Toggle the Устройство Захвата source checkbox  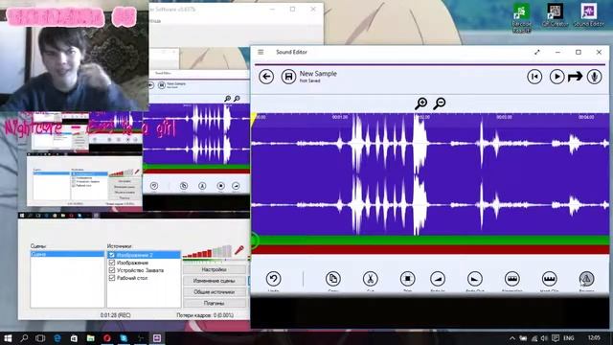click(x=112, y=270)
